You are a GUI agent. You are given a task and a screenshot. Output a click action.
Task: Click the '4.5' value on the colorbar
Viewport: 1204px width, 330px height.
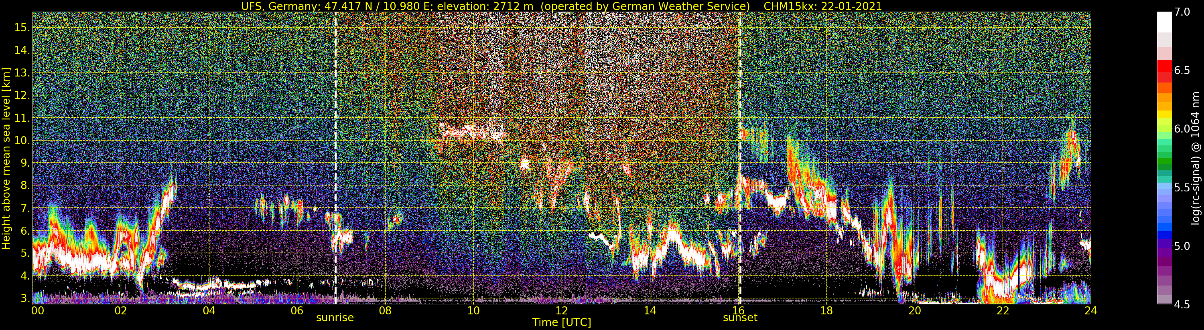click(x=1182, y=304)
